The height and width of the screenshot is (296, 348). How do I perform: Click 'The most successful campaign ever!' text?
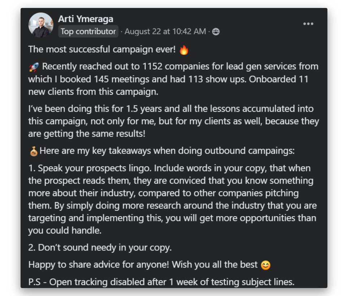pos(102,50)
